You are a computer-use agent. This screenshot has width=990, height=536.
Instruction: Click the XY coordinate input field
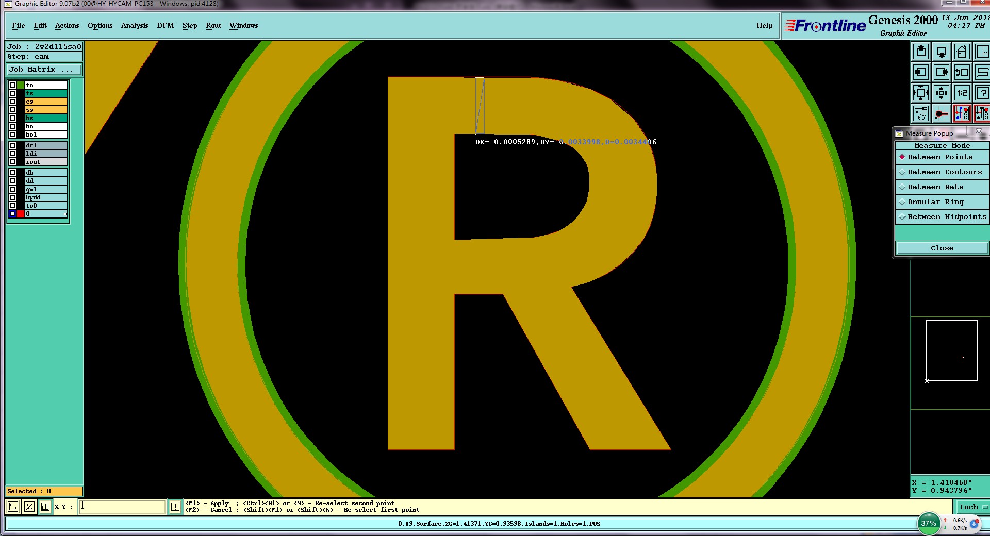tap(123, 507)
